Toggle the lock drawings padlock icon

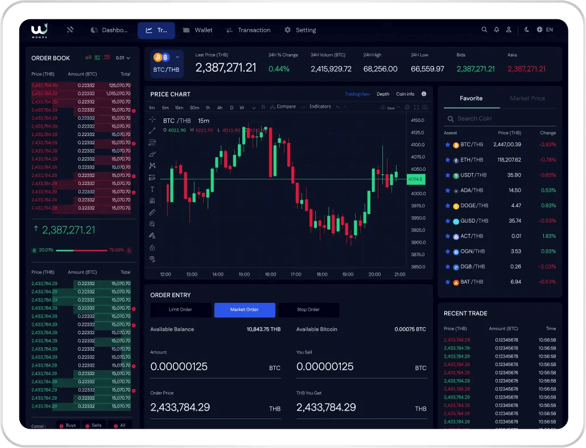[x=152, y=248]
